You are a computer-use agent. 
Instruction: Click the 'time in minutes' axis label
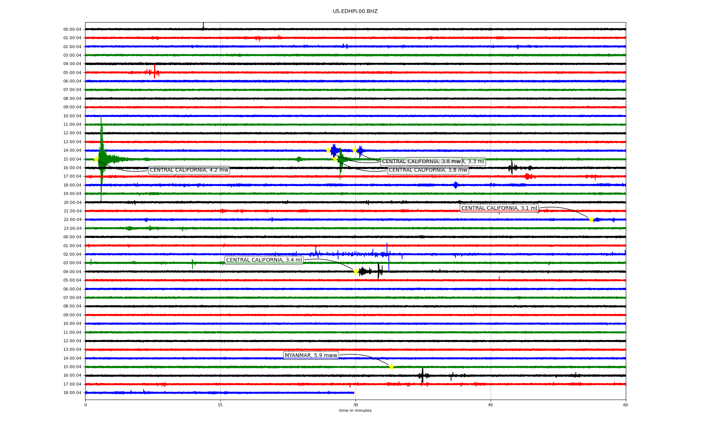coord(355,410)
